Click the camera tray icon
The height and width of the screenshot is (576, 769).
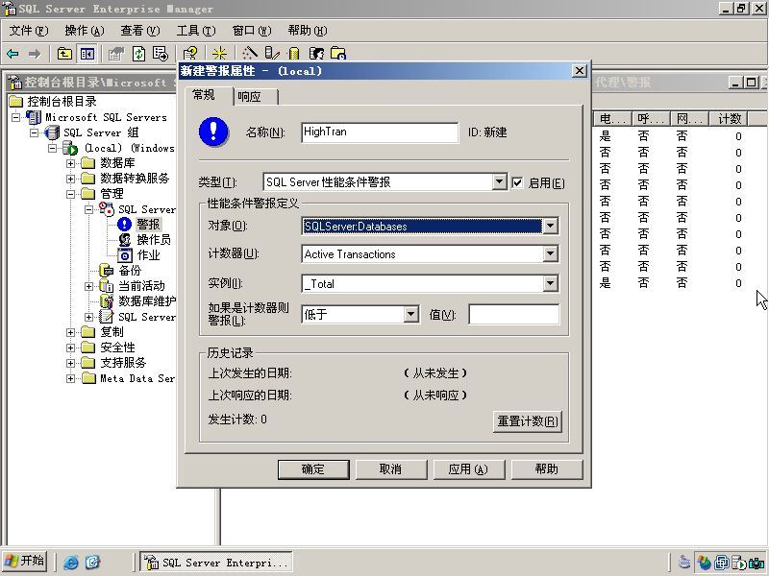757,563
